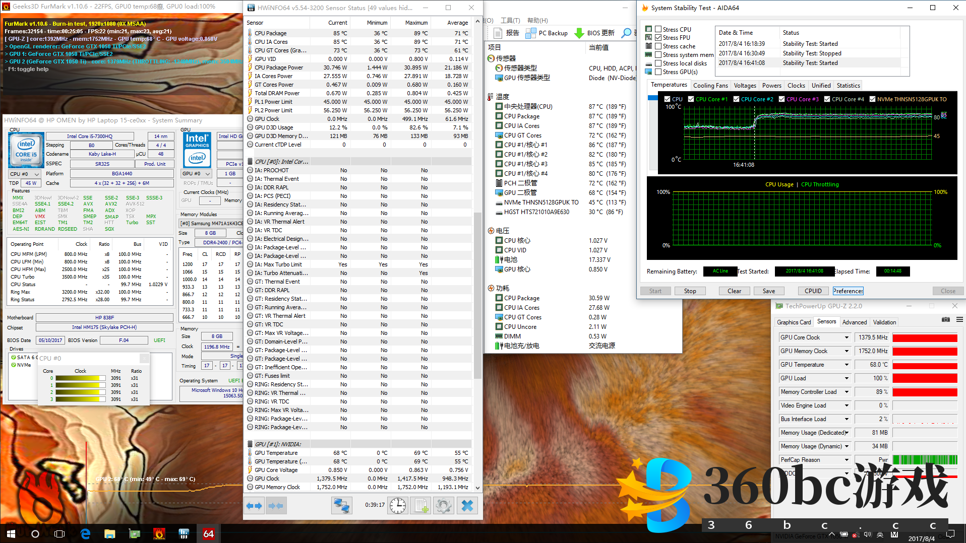Screen dimensions: 966x543
Task: Take GPU-Z screenshot with camera icon
Action: coord(945,320)
